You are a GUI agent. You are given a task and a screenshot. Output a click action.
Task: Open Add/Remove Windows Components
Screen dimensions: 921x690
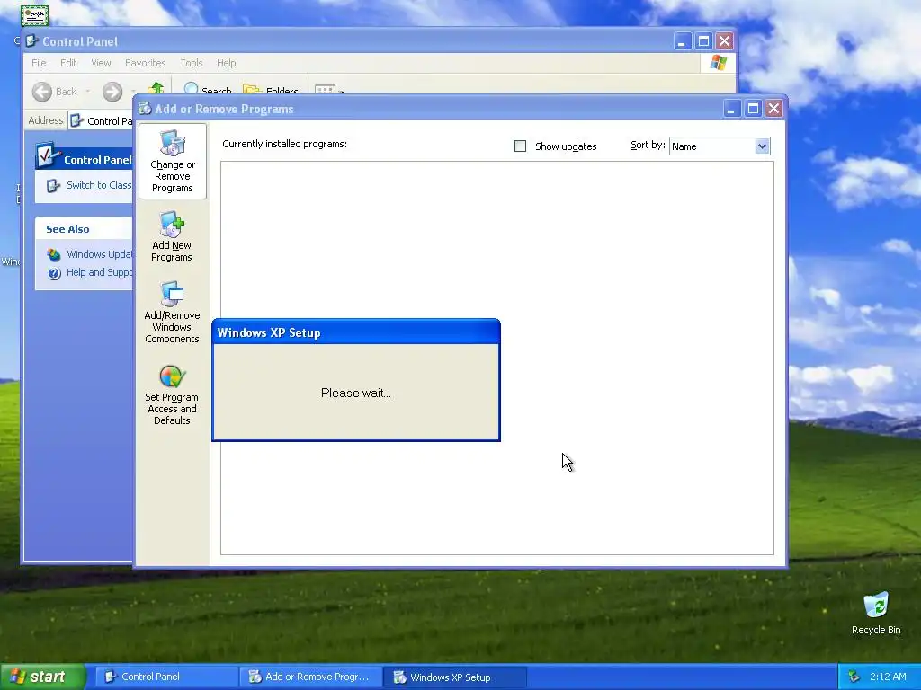[x=172, y=312]
